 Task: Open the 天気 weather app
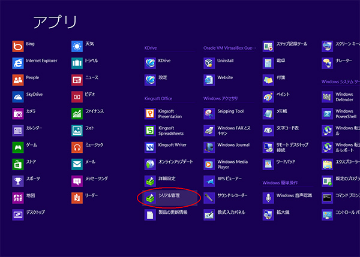point(77,46)
